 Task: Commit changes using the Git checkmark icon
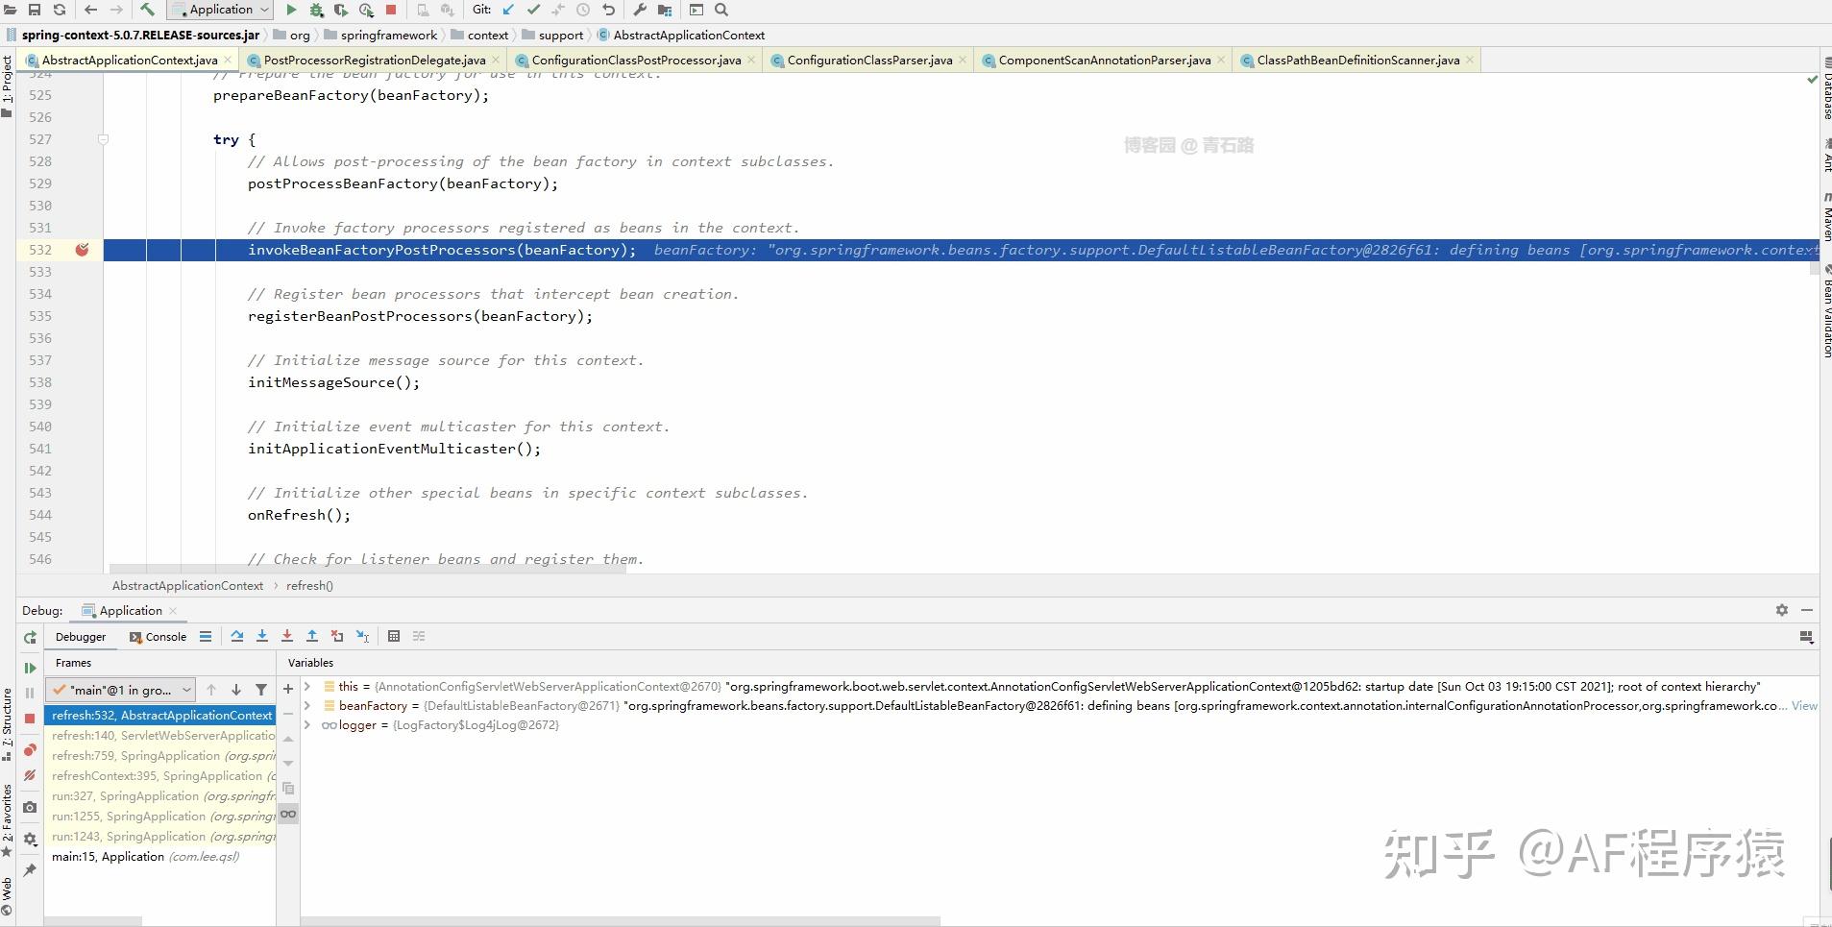(534, 10)
